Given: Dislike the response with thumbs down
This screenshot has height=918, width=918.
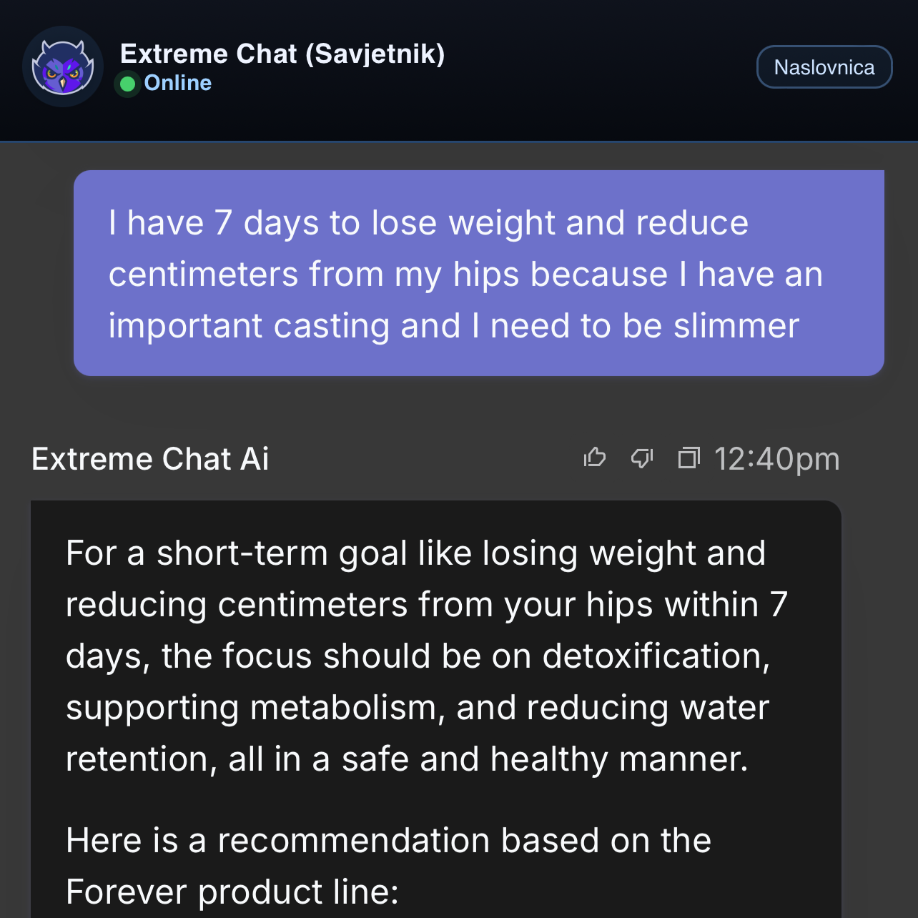Looking at the screenshot, I should coord(642,458).
